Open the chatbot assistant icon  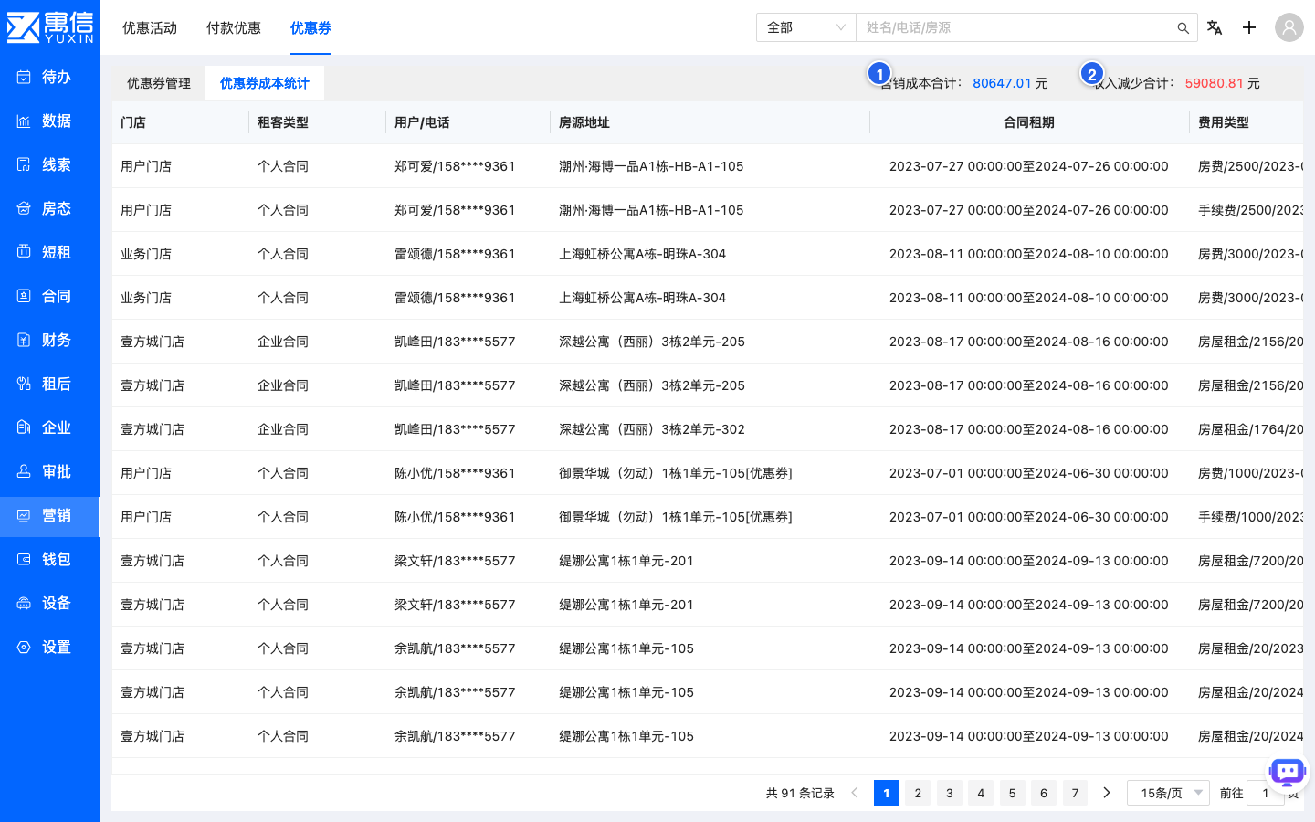[x=1288, y=773]
